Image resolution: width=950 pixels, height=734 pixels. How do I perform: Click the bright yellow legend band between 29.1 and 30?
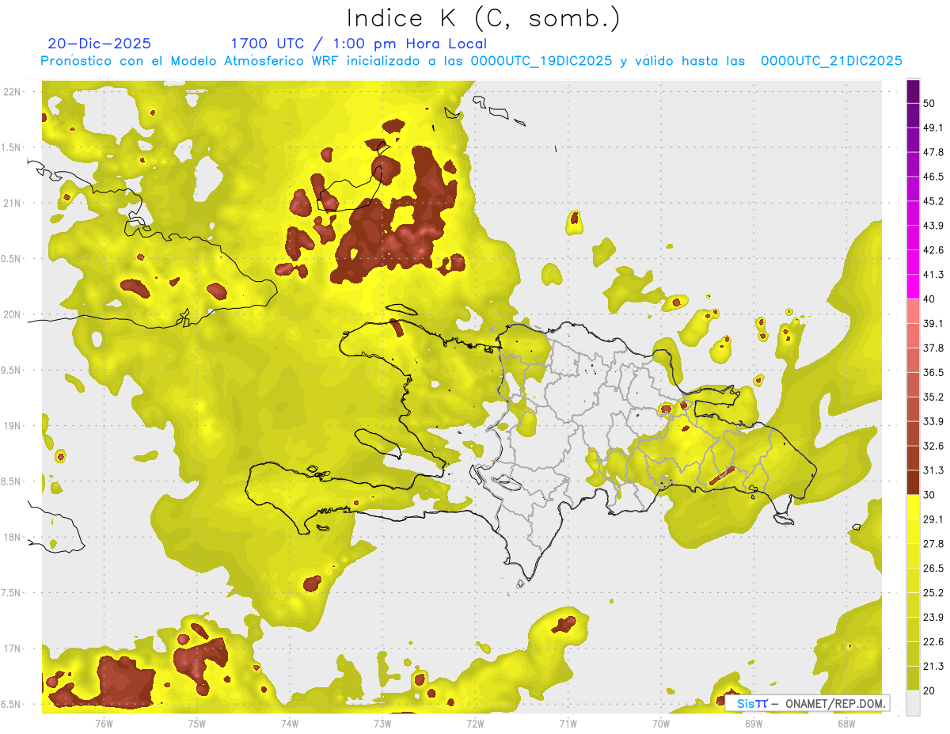tap(914, 507)
